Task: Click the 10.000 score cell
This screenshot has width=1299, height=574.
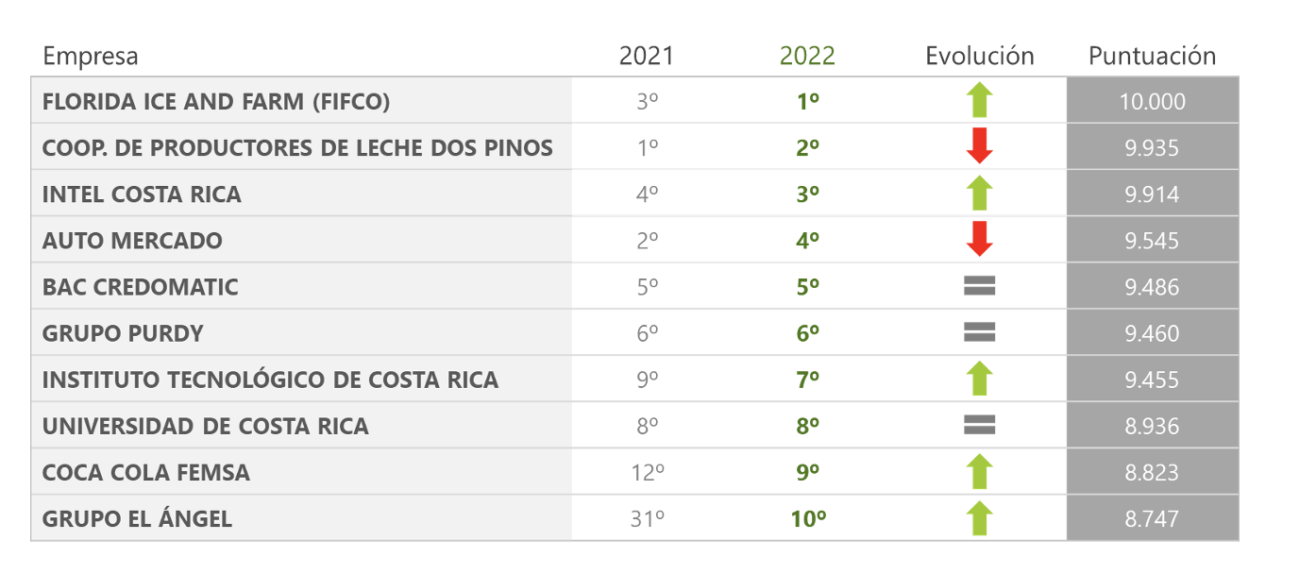Action: coord(1152,101)
